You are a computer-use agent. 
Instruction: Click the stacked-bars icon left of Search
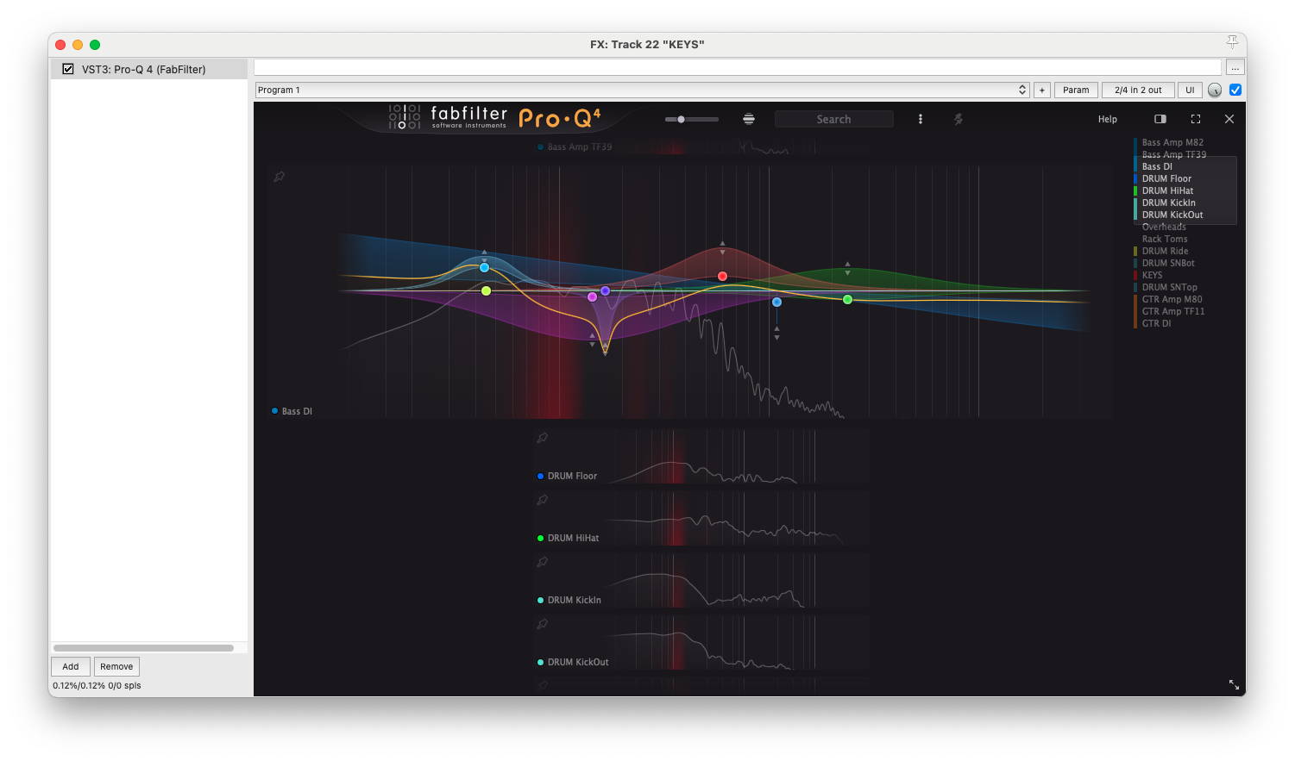pos(749,119)
